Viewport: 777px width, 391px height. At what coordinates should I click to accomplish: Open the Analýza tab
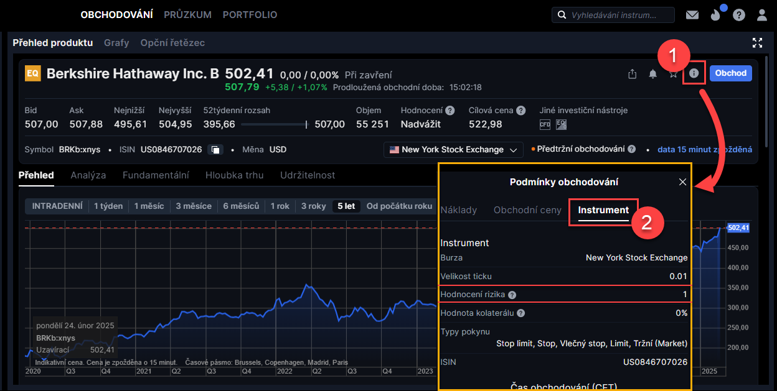click(x=88, y=175)
